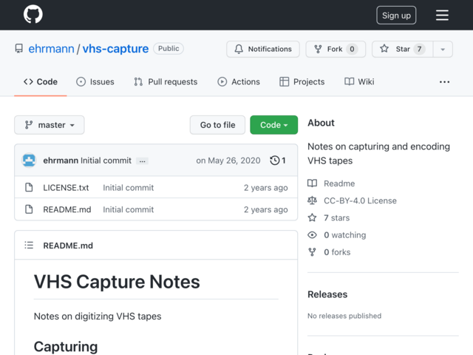Open the LICENSE.txt file
473x355 pixels.
click(x=66, y=187)
